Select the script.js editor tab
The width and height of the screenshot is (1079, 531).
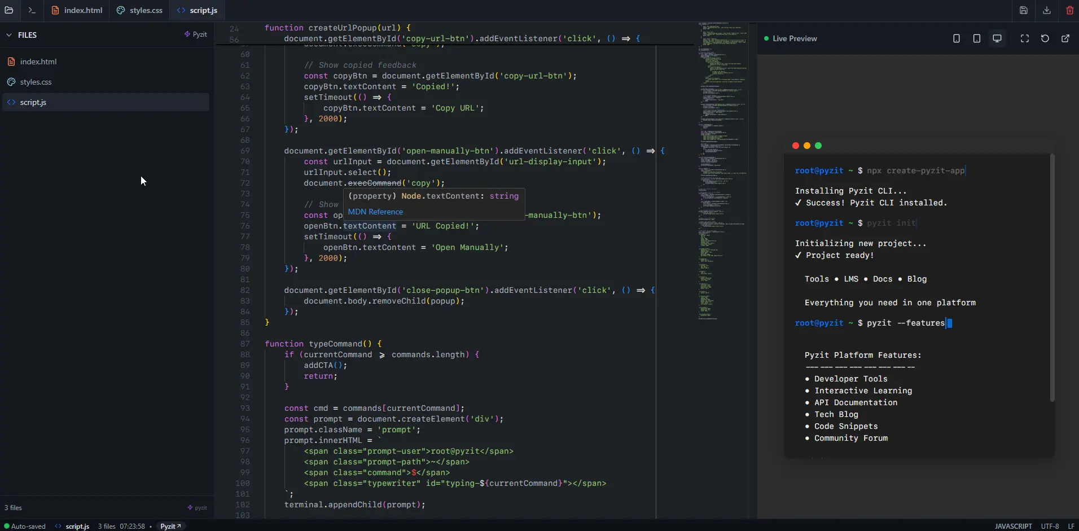tap(197, 10)
